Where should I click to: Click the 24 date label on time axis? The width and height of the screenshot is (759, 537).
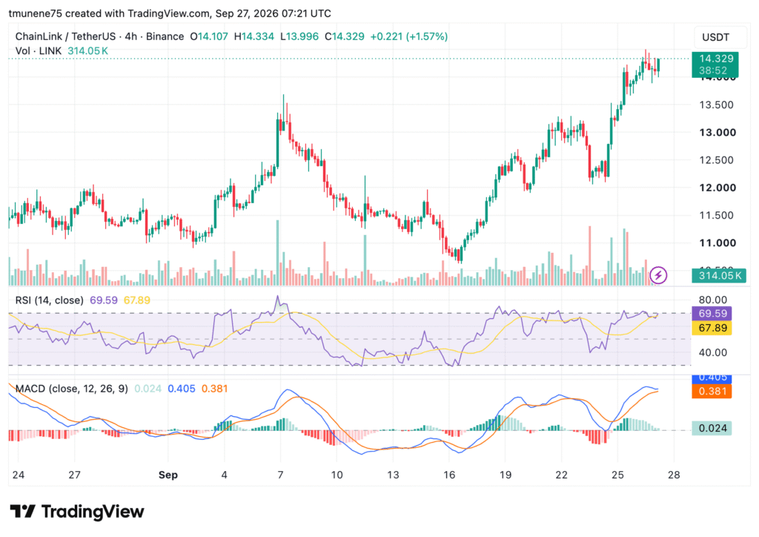pyautogui.click(x=19, y=475)
